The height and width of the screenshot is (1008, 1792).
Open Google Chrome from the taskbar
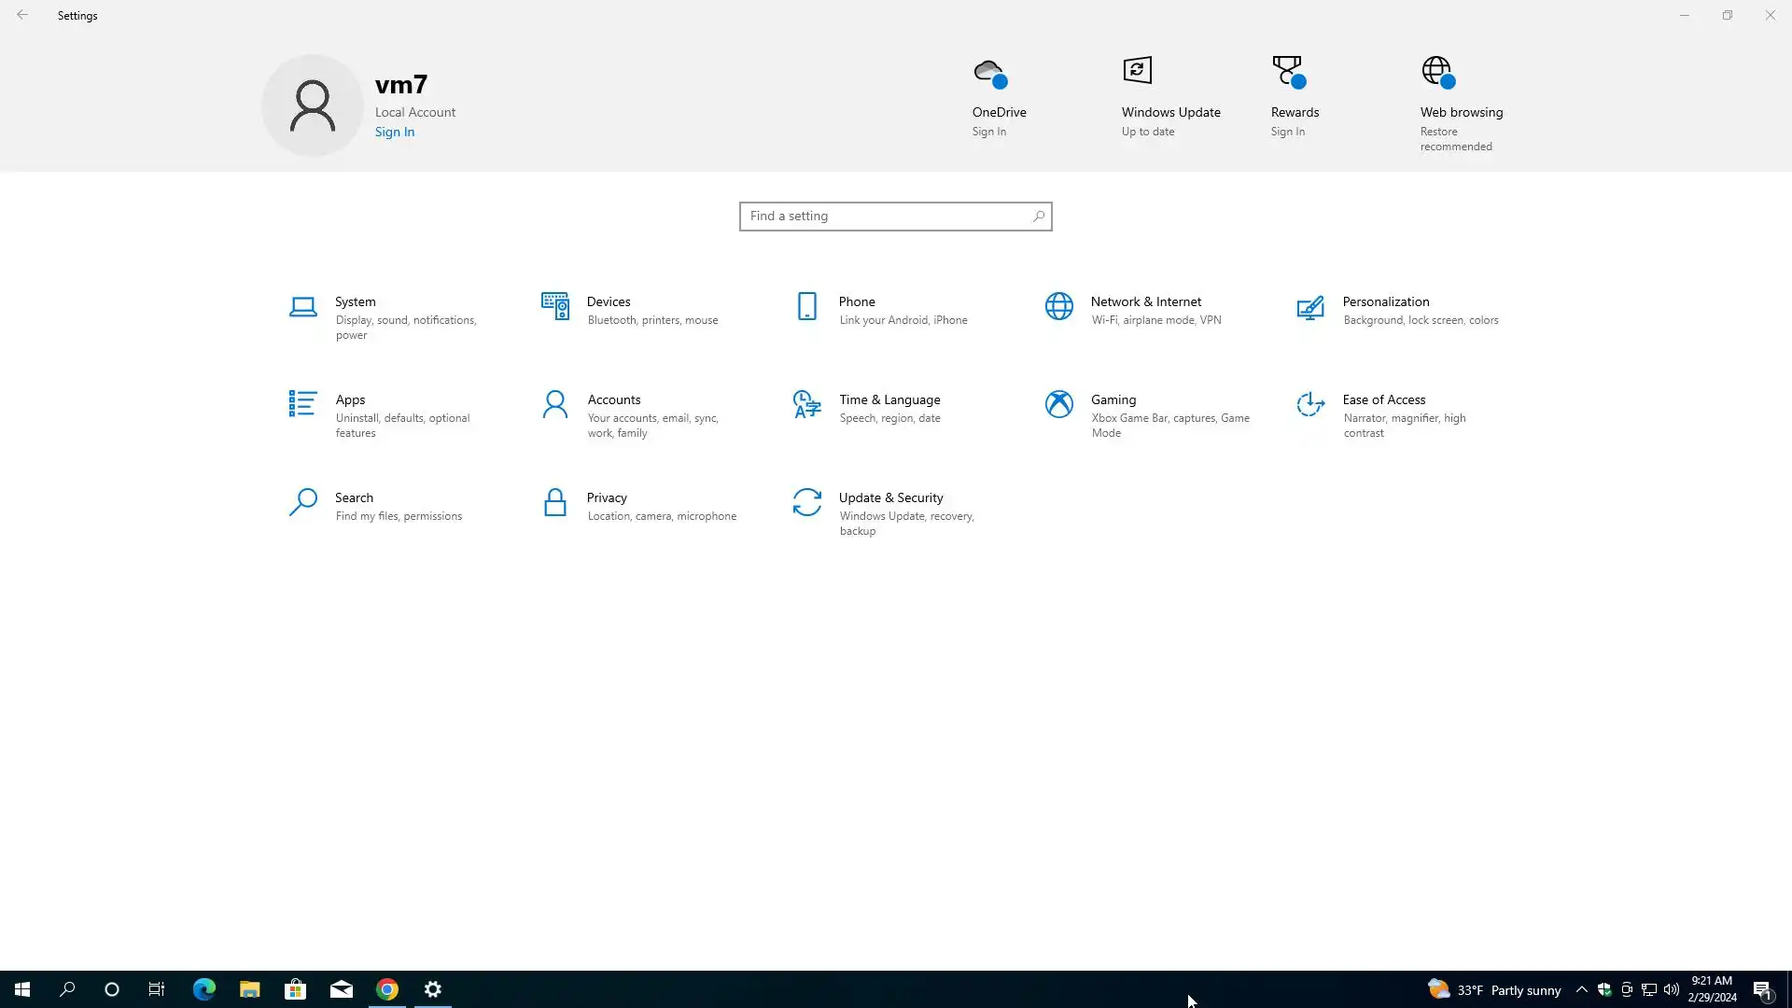(387, 989)
